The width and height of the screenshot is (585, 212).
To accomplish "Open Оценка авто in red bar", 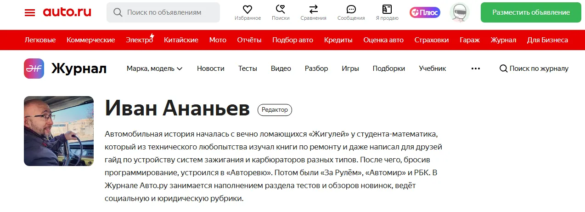I will click(383, 40).
